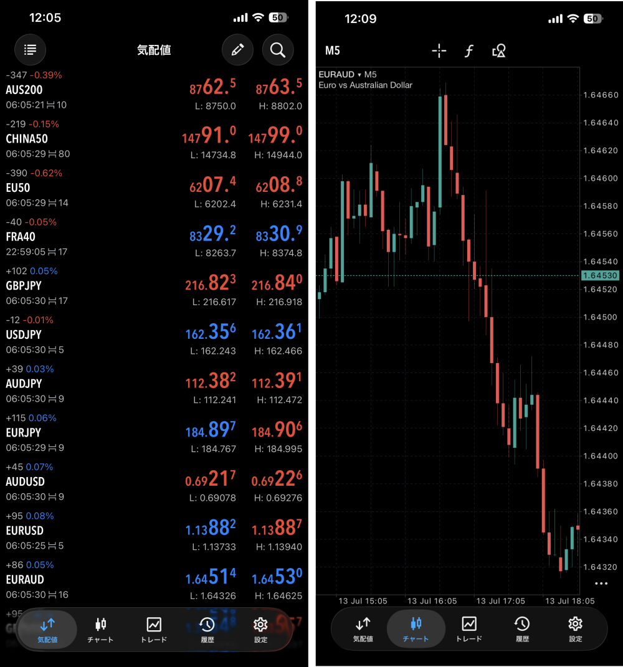The image size is (623, 667).
Task: Tap the GBPJPY bid price 216.823
Action: point(210,283)
